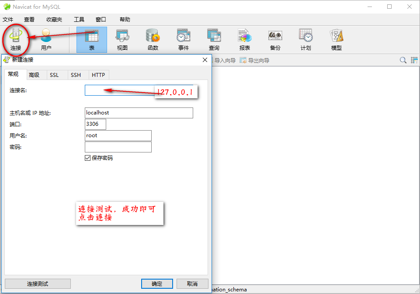The height and width of the screenshot is (294, 420).
Task: Click the 用户名 field containing root
Action: [118, 135]
